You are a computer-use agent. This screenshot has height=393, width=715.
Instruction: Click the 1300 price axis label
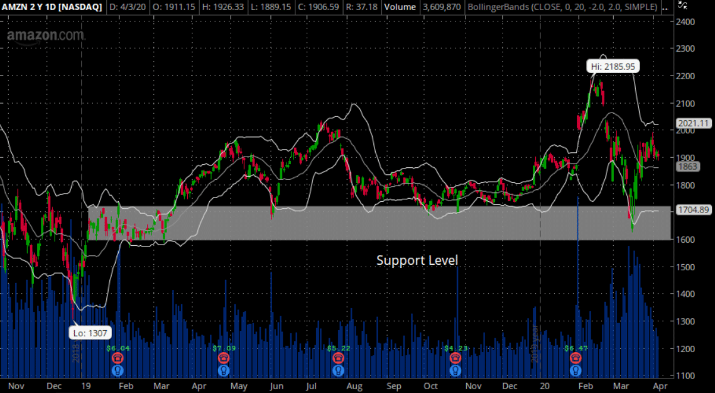click(x=686, y=321)
